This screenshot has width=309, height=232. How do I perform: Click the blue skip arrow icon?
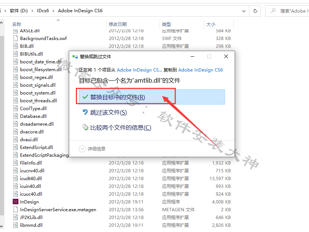pyautogui.click(x=85, y=112)
